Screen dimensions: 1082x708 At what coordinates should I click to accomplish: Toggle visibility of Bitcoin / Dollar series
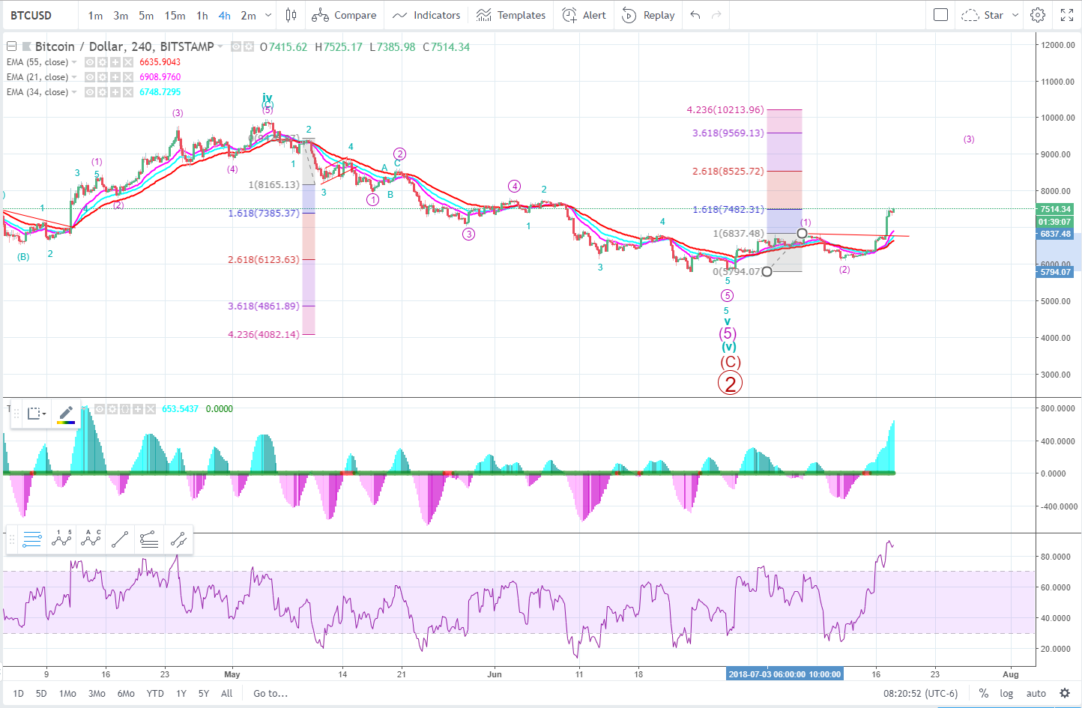[235, 46]
